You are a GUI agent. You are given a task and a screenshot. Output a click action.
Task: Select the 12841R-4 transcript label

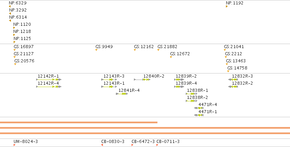[x=129, y=90]
